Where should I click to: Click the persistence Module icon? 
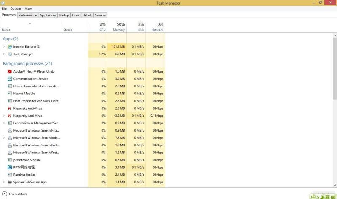point(10,160)
